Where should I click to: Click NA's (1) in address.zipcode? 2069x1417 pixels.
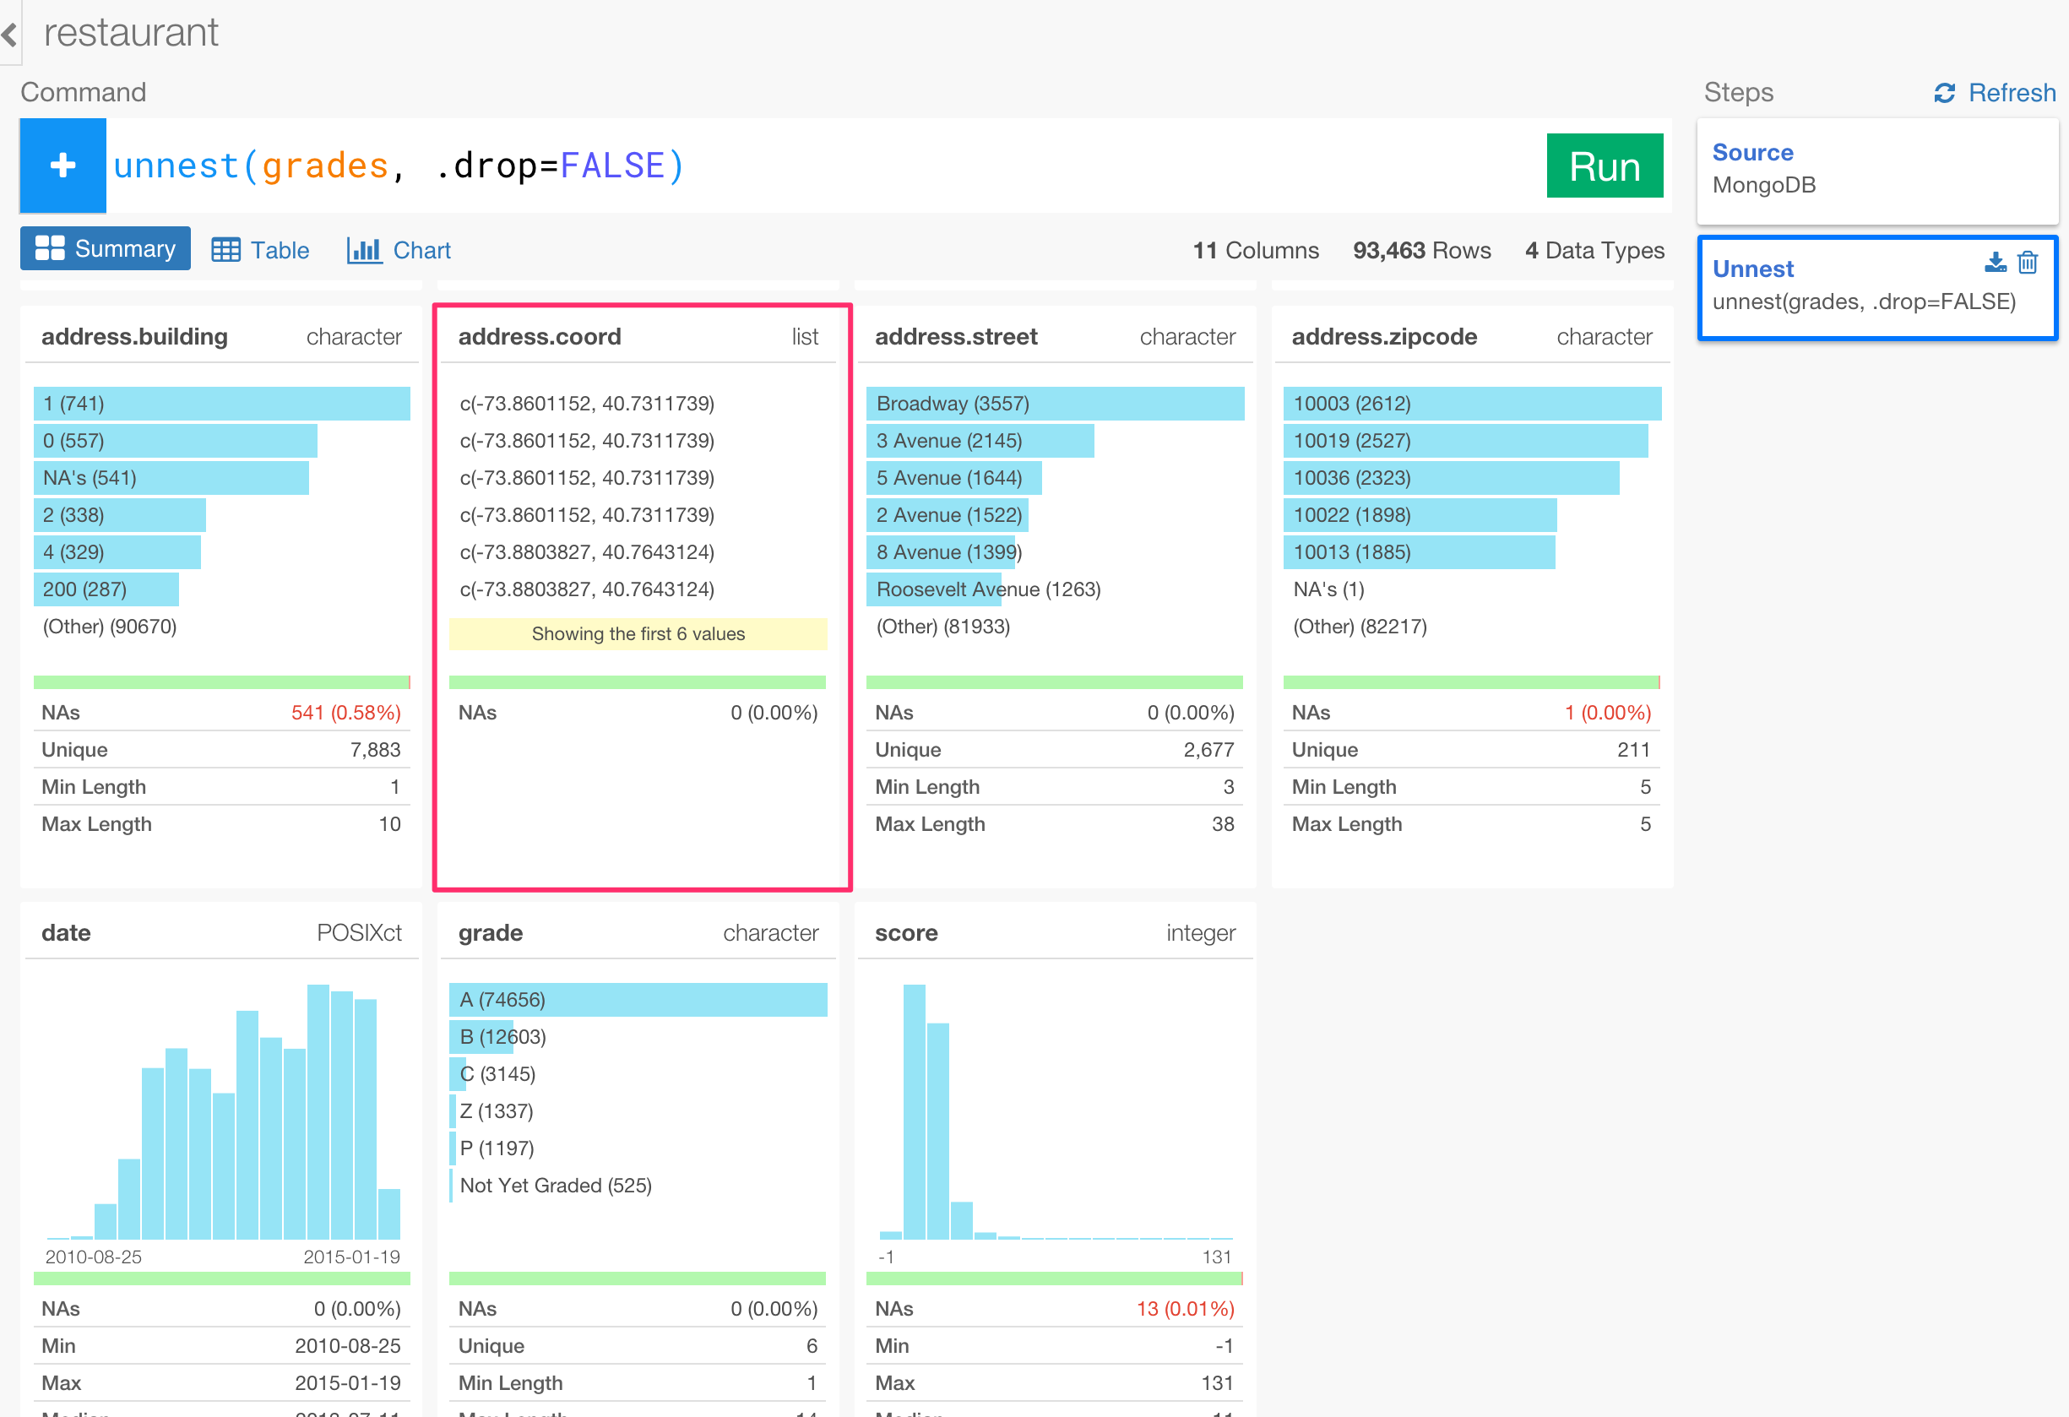pyautogui.click(x=1328, y=589)
